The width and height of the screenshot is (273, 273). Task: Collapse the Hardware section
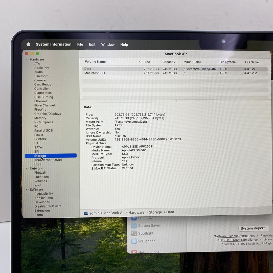tap(27, 60)
